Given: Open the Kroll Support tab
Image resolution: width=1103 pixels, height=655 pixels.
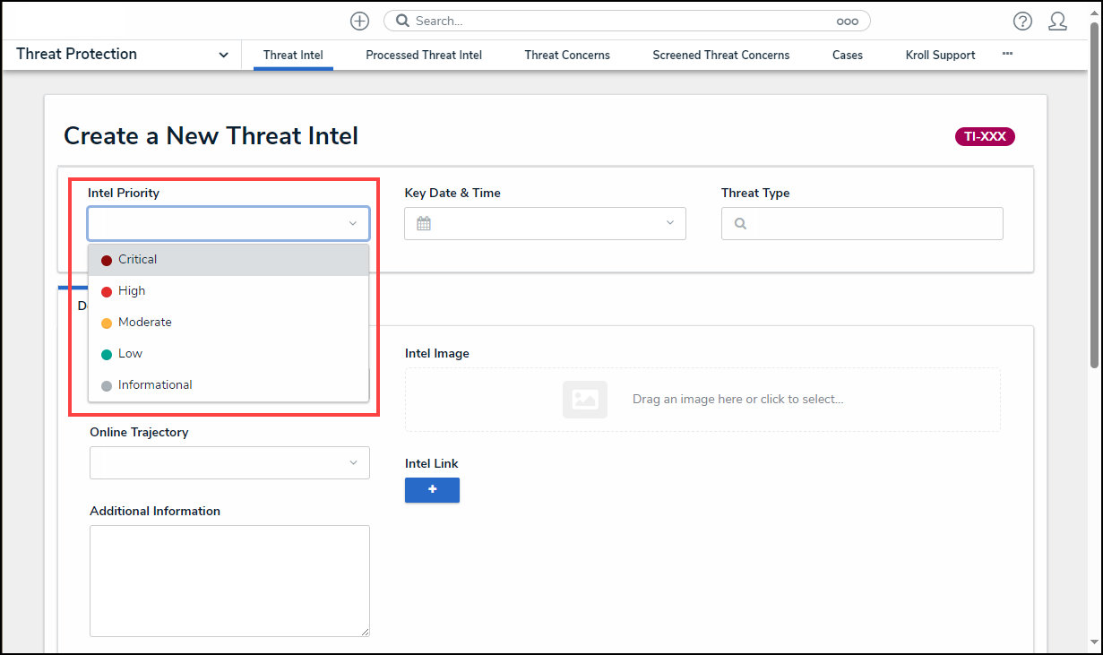Looking at the screenshot, I should (x=941, y=55).
